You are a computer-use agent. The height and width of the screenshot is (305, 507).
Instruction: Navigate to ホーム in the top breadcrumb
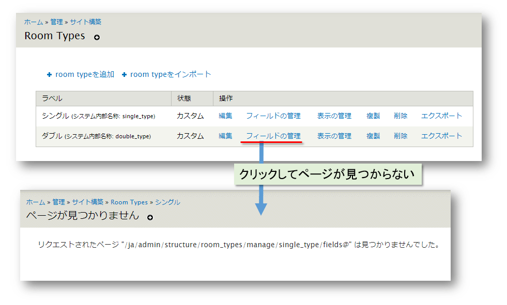click(x=33, y=22)
